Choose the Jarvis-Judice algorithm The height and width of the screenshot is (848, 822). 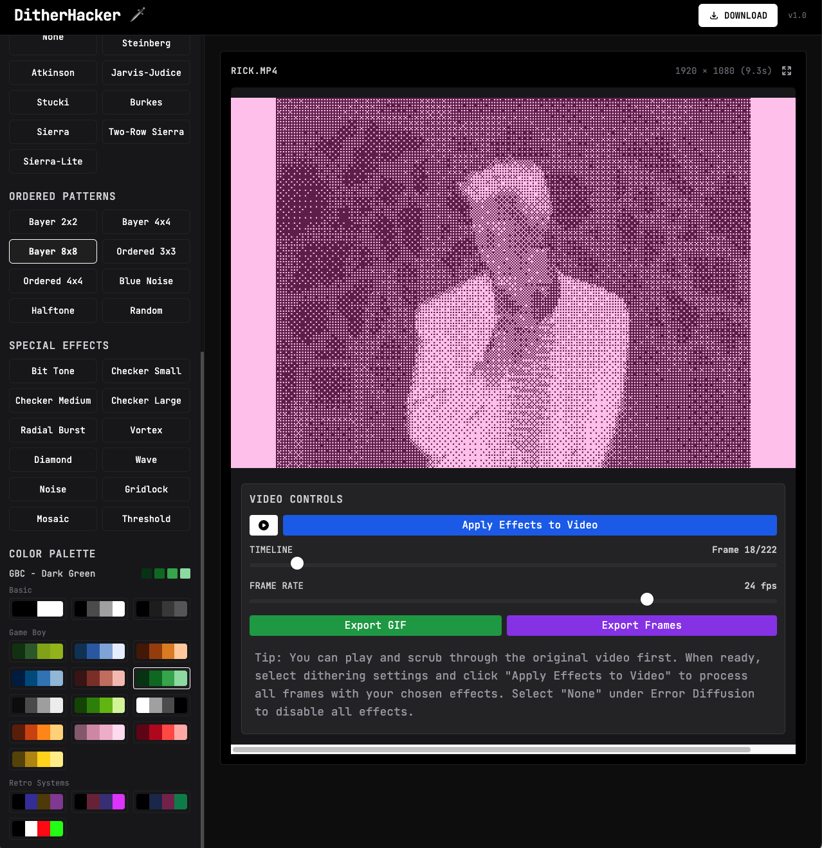tap(146, 73)
